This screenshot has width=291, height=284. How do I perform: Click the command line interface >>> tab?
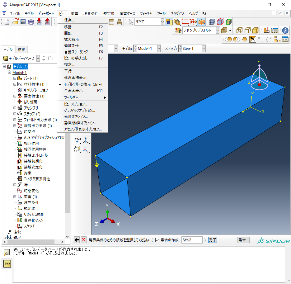(x=7, y=263)
